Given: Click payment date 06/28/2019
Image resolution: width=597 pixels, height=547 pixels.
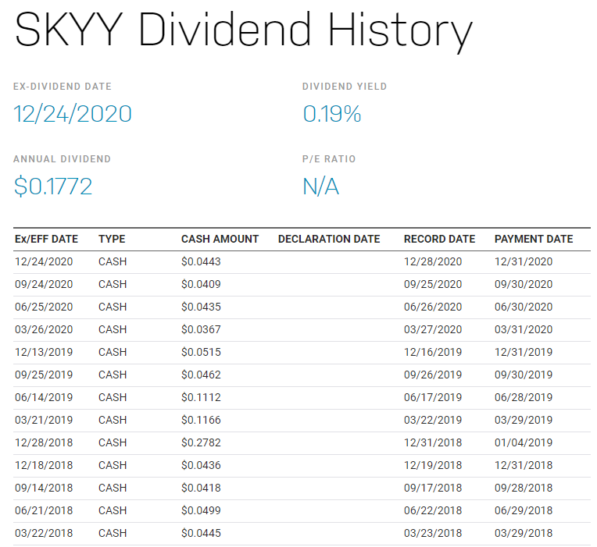Looking at the screenshot, I should click(524, 398).
